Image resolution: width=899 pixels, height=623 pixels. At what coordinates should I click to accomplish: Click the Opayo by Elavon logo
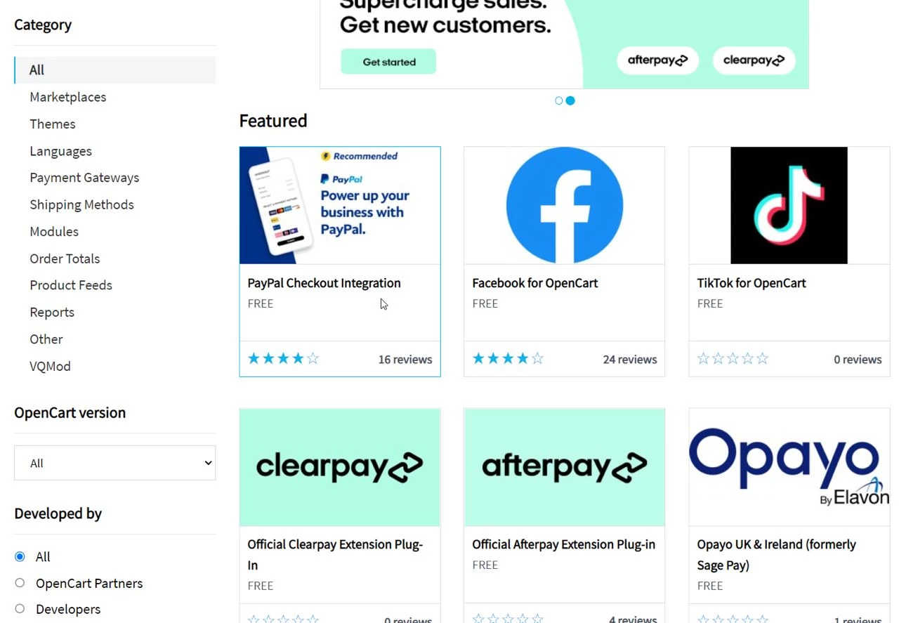point(789,466)
